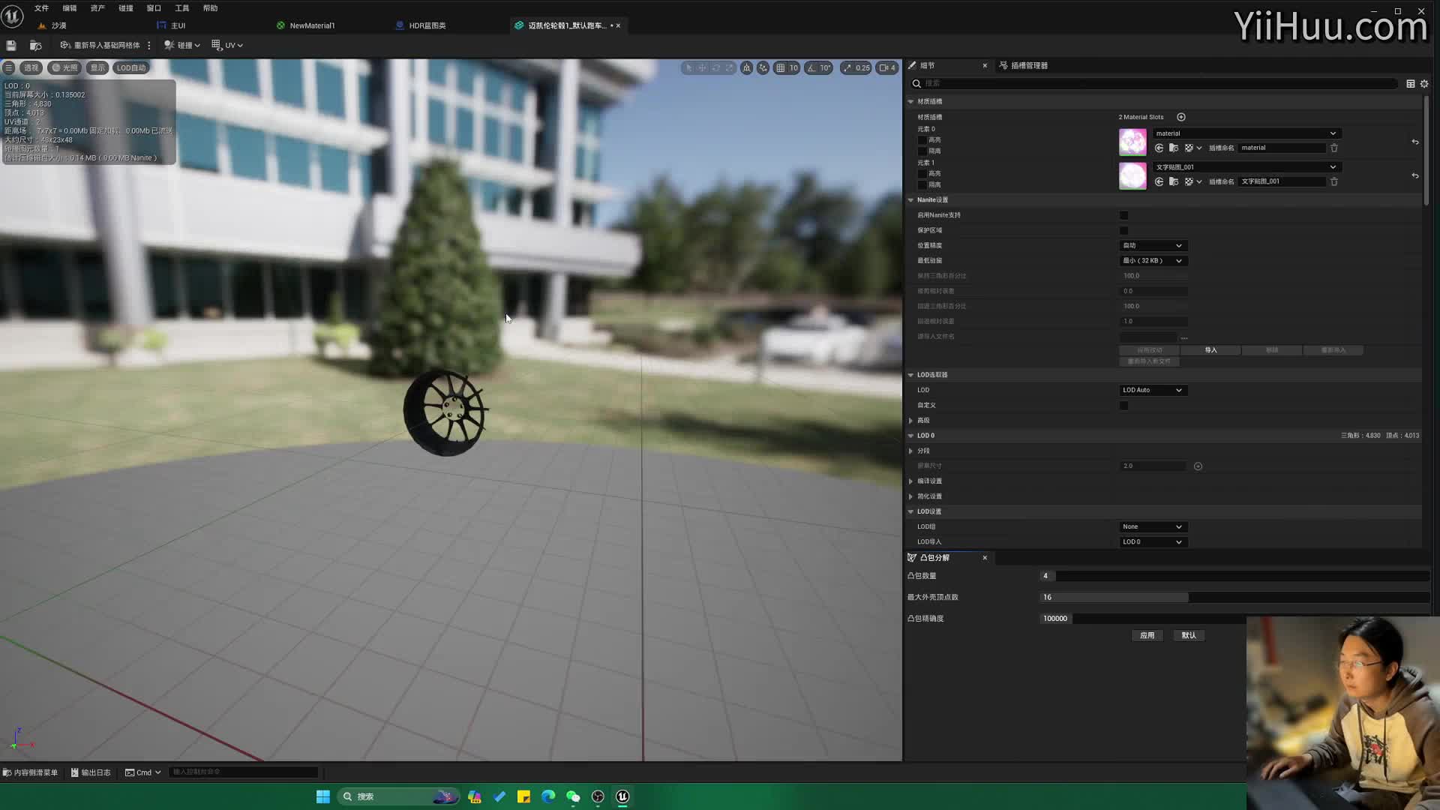Enable 高亮 highlight for element 1
The image size is (1440, 810).
922,174
